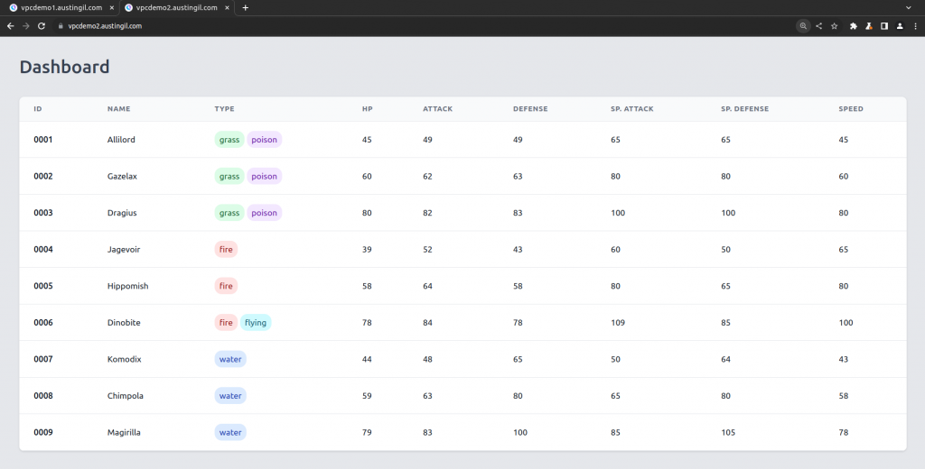Click ID 0001 cell
This screenshot has height=469, width=925.
43,140
